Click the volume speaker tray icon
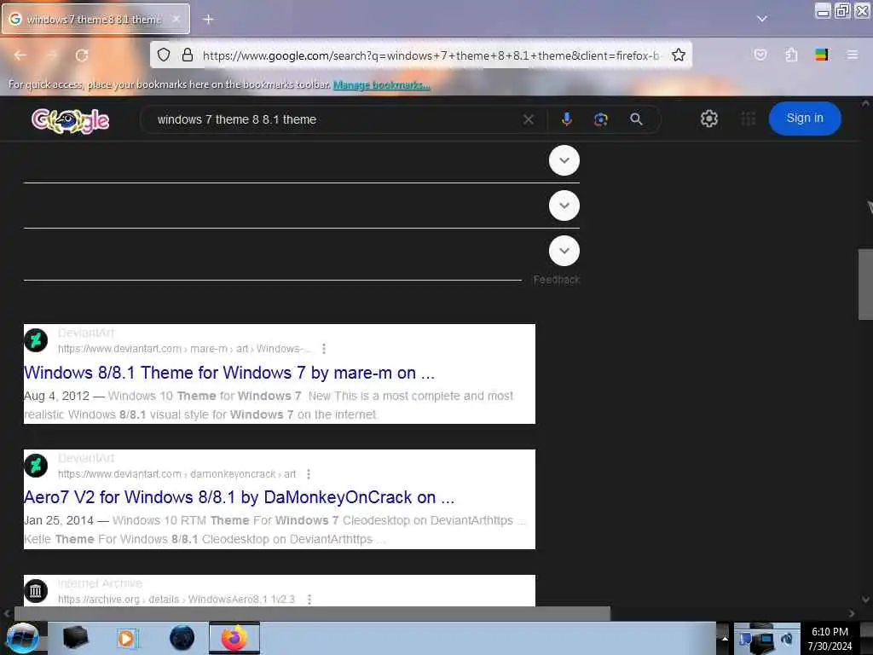The width and height of the screenshot is (873, 655). (x=787, y=639)
